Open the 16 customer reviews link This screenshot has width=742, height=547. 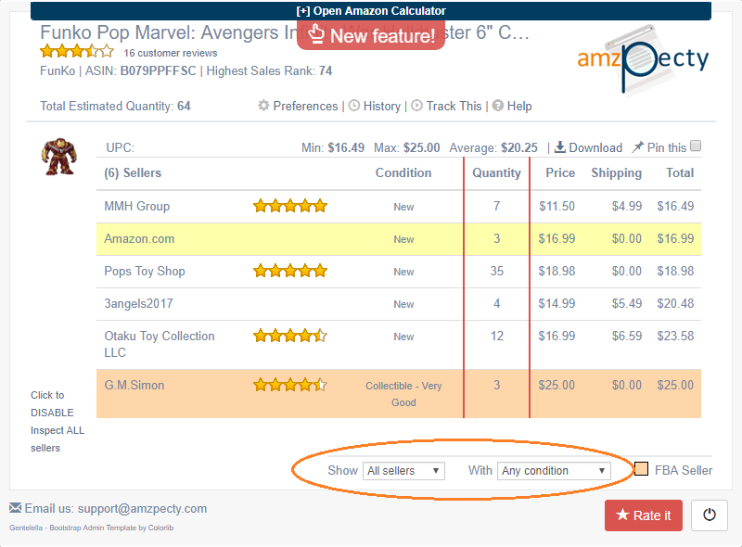(171, 53)
